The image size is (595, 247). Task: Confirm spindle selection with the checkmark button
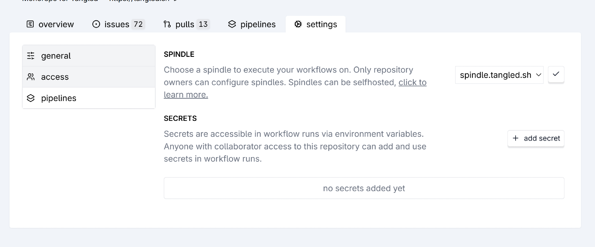tap(556, 74)
